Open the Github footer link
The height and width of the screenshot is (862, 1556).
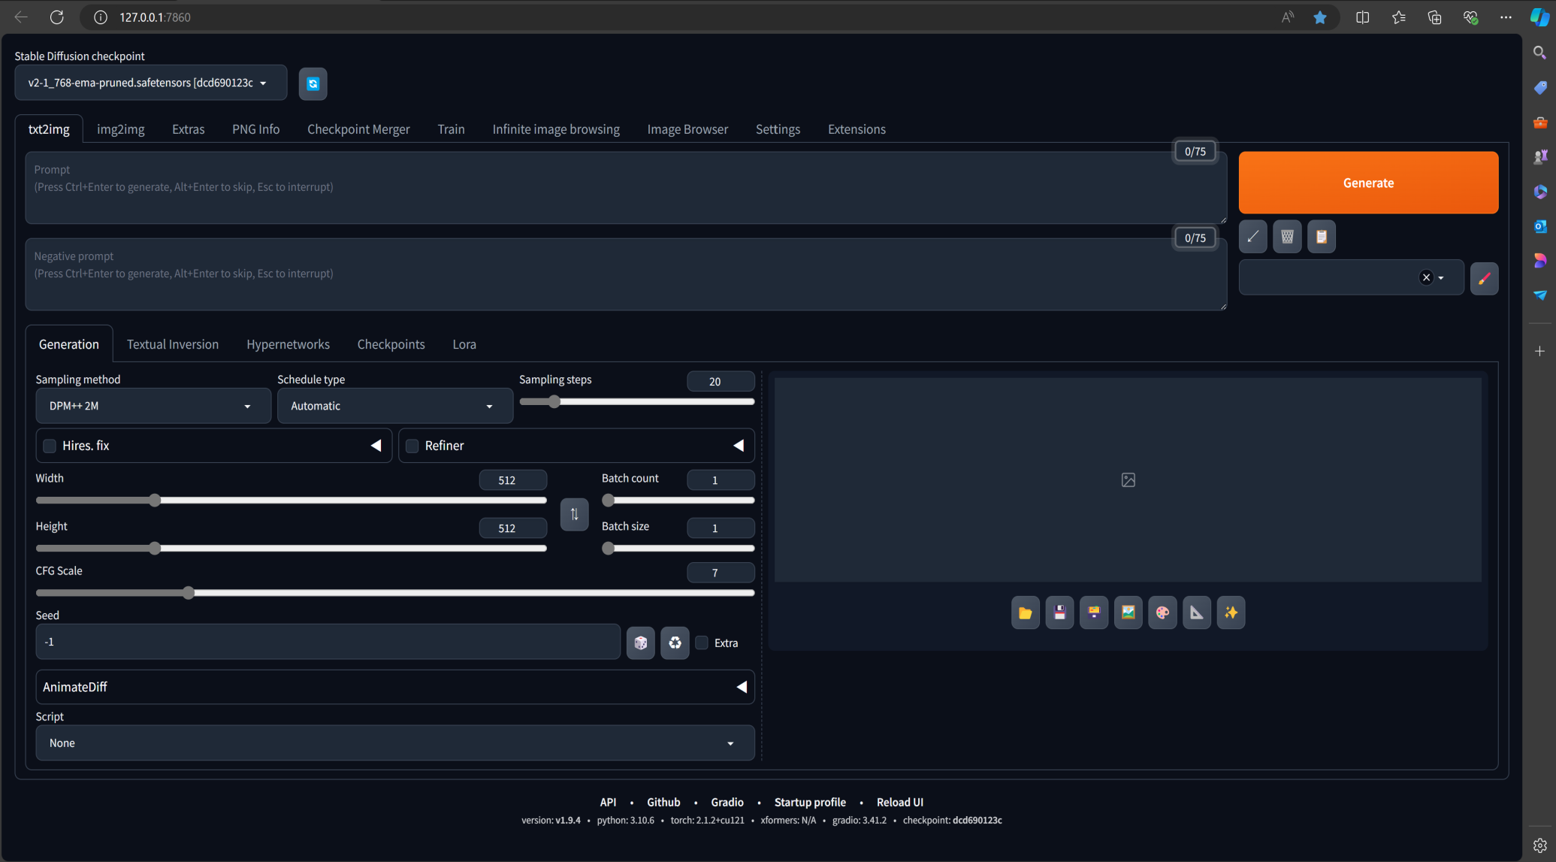663,802
